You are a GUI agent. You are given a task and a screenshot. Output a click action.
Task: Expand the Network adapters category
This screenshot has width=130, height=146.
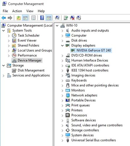coord(62,95)
